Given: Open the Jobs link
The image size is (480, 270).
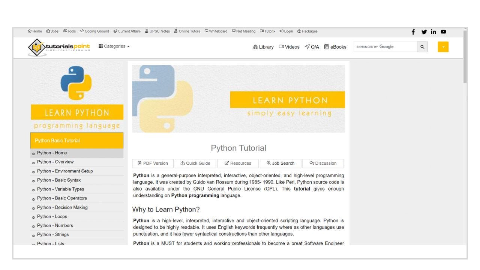Looking at the screenshot, I should (x=52, y=31).
